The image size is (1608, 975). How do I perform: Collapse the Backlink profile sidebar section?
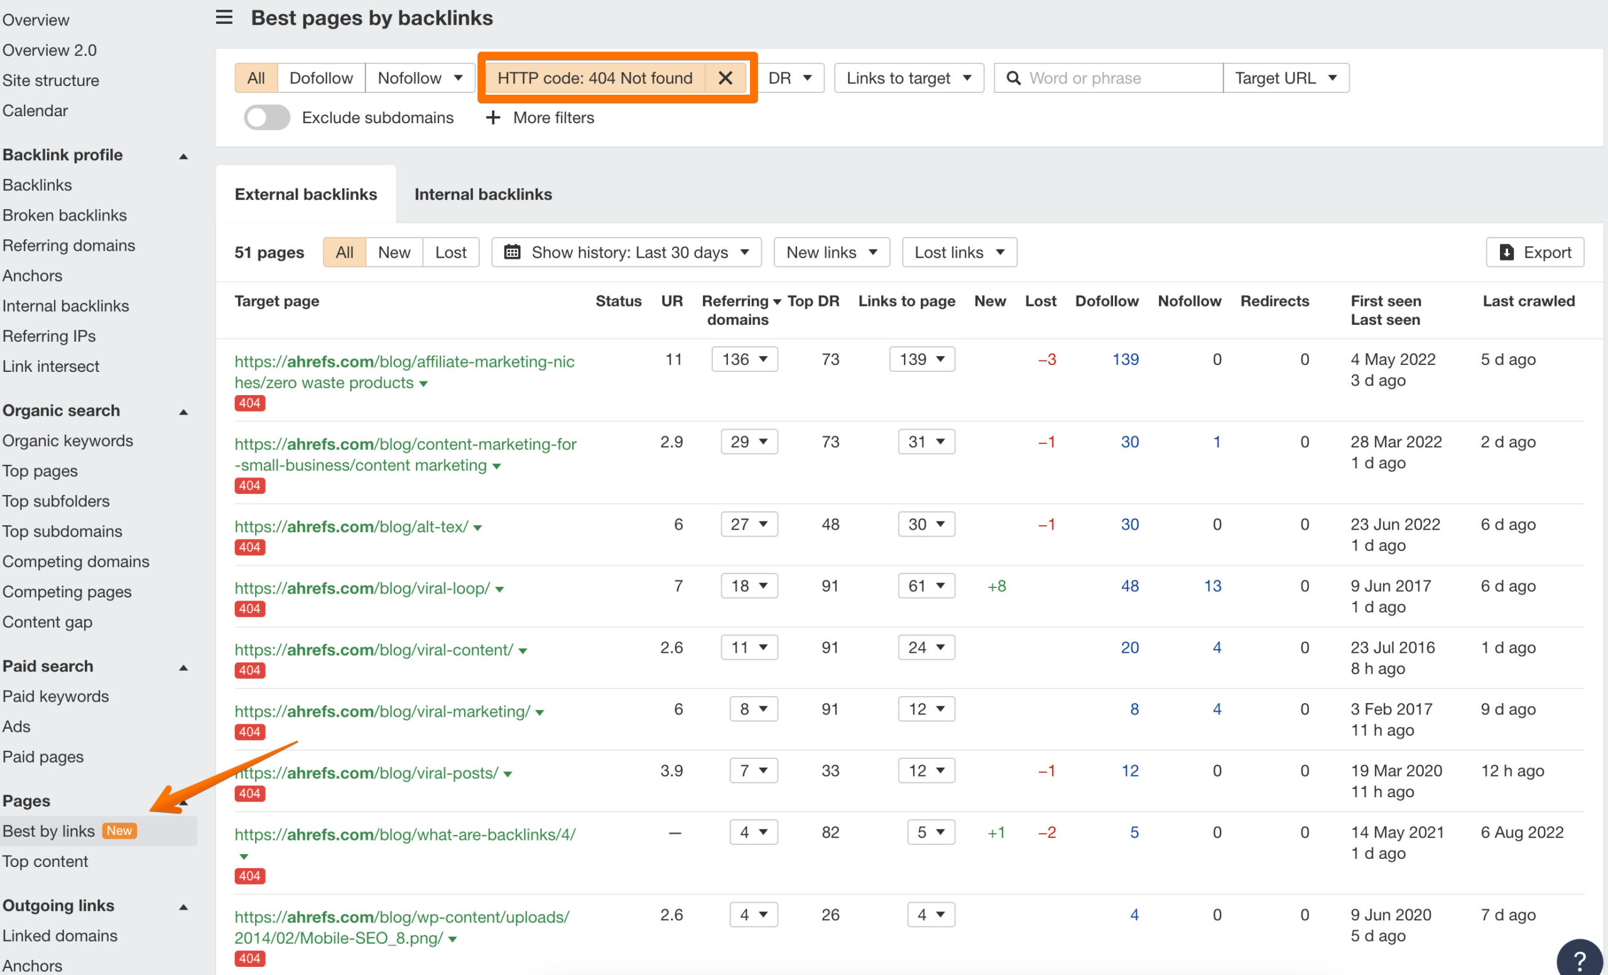(x=183, y=155)
